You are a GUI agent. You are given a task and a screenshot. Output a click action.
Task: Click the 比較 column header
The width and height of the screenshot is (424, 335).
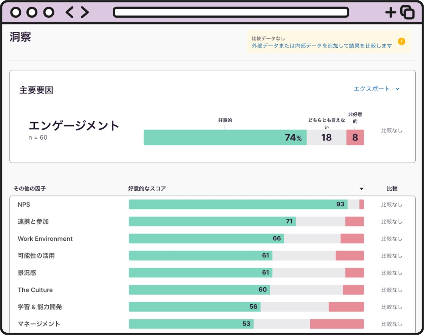pyautogui.click(x=392, y=189)
